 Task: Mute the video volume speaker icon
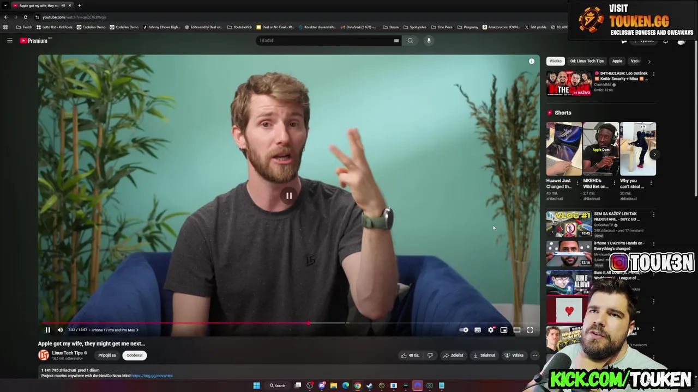click(60, 330)
